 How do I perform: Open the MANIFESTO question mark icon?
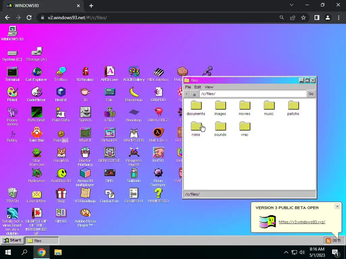click(x=158, y=195)
